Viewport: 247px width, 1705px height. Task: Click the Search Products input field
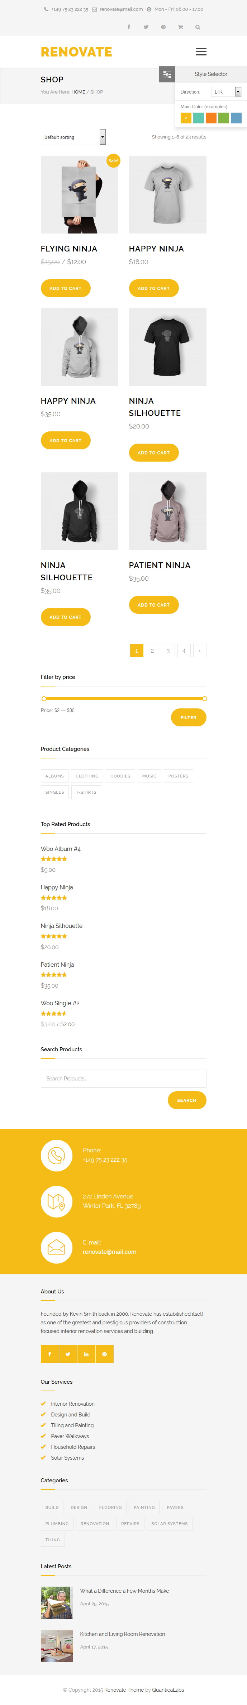123,1078
